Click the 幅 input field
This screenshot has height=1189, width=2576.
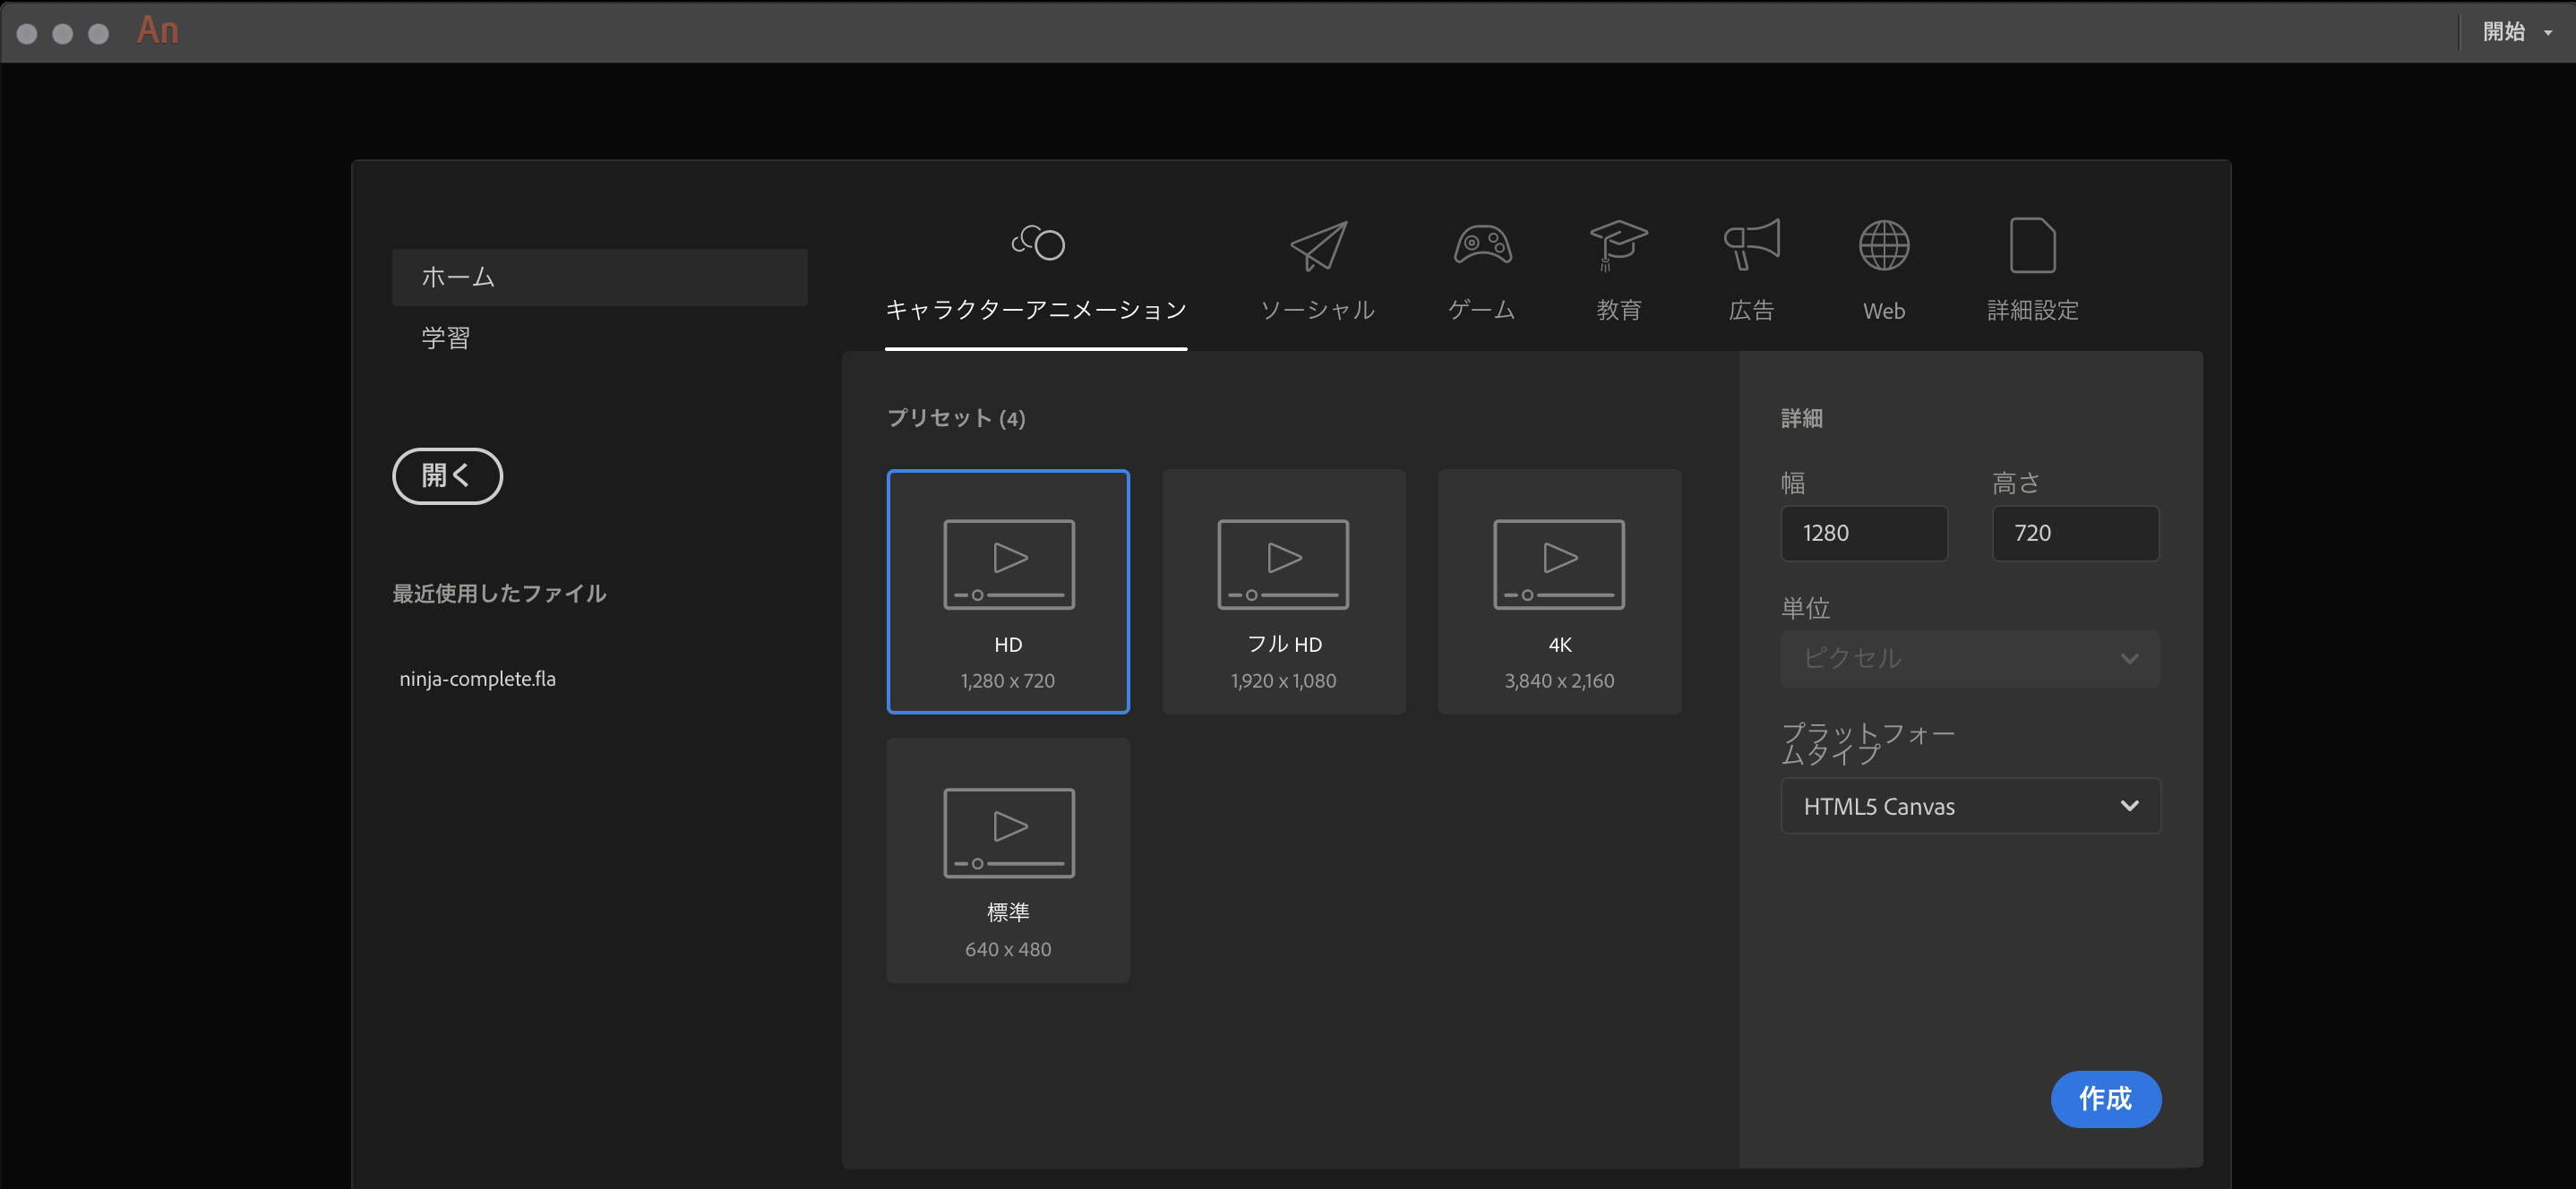pos(1865,532)
